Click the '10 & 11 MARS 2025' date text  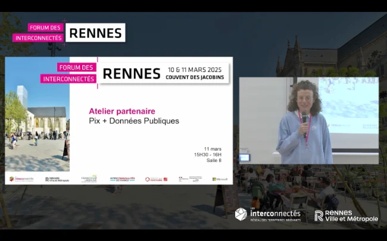point(195,70)
